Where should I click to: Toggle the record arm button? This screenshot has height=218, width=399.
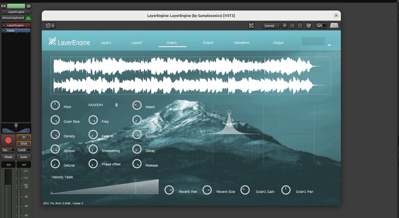click(x=8, y=140)
